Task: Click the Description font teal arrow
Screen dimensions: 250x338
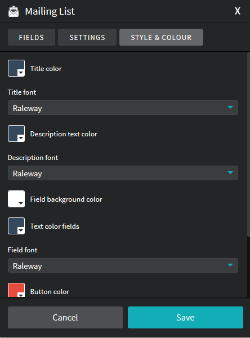Action: [x=230, y=173]
